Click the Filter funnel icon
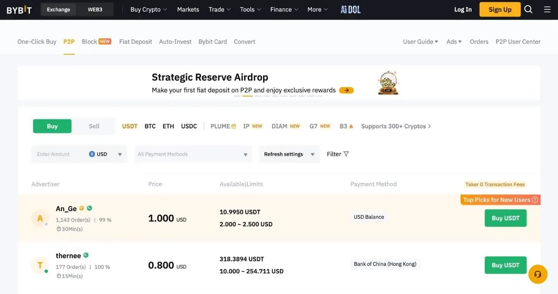558x294 pixels. pyautogui.click(x=346, y=154)
